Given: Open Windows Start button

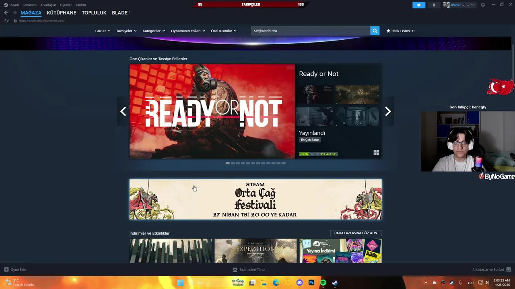Looking at the screenshot, I should (180, 283).
